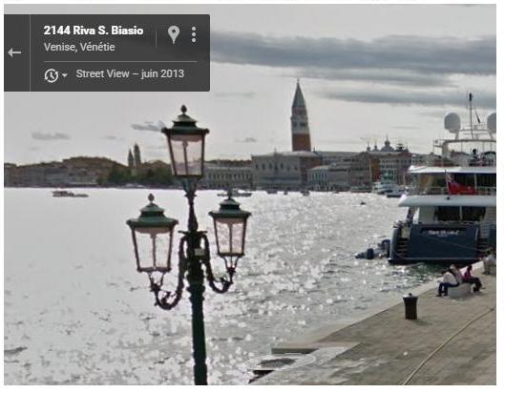The height and width of the screenshot is (393, 505).
Task: Click the dark blue stern of the moored yacht
Action: click(x=436, y=242)
